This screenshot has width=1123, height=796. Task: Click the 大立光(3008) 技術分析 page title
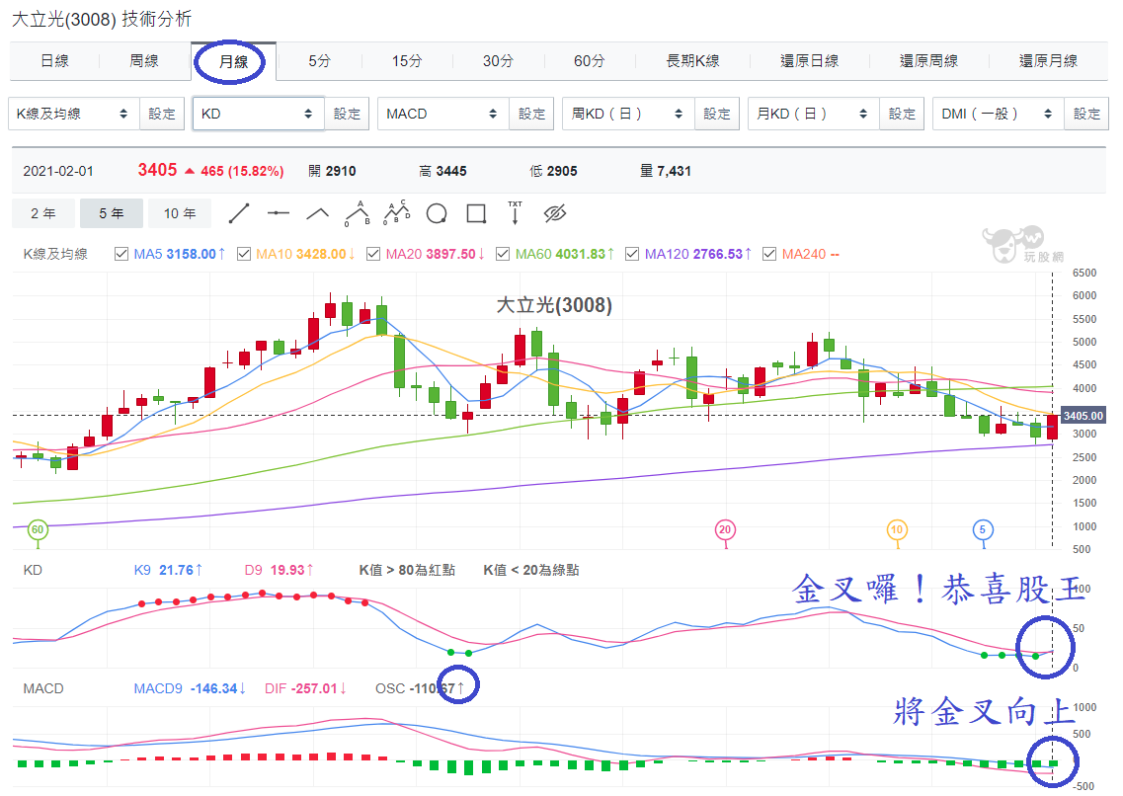coord(102,20)
